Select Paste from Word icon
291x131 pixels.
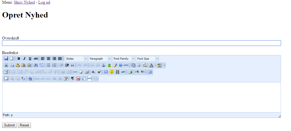29,65
